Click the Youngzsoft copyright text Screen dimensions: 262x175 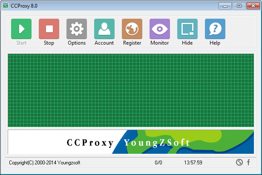pyautogui.click(x=45, y=163)
